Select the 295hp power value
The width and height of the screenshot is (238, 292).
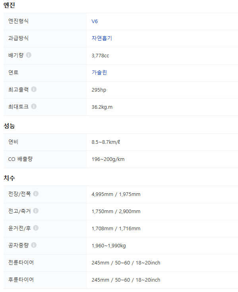click(x=99, y=90)
